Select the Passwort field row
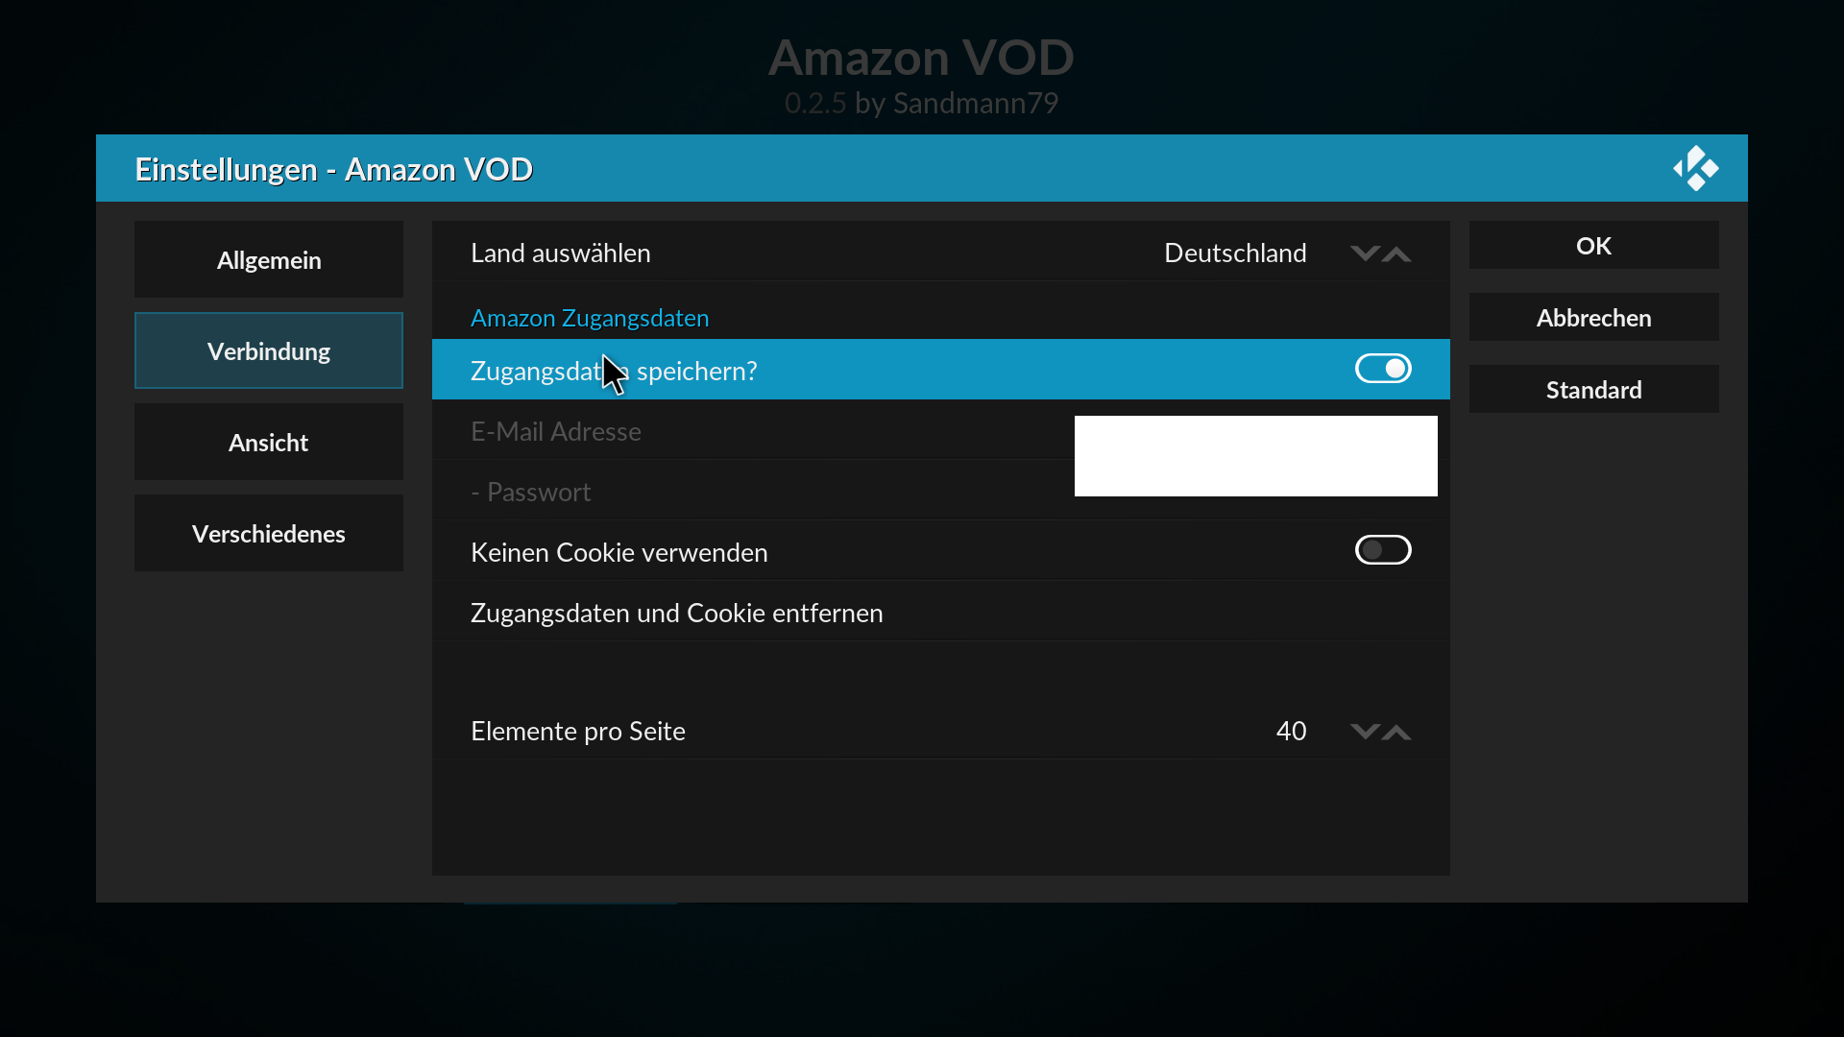This screenshot has height=1037, width=1844. 941,491
